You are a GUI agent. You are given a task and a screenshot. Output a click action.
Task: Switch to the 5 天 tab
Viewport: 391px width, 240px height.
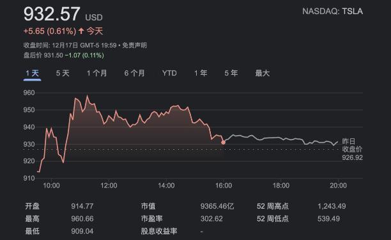click(63, 73)
